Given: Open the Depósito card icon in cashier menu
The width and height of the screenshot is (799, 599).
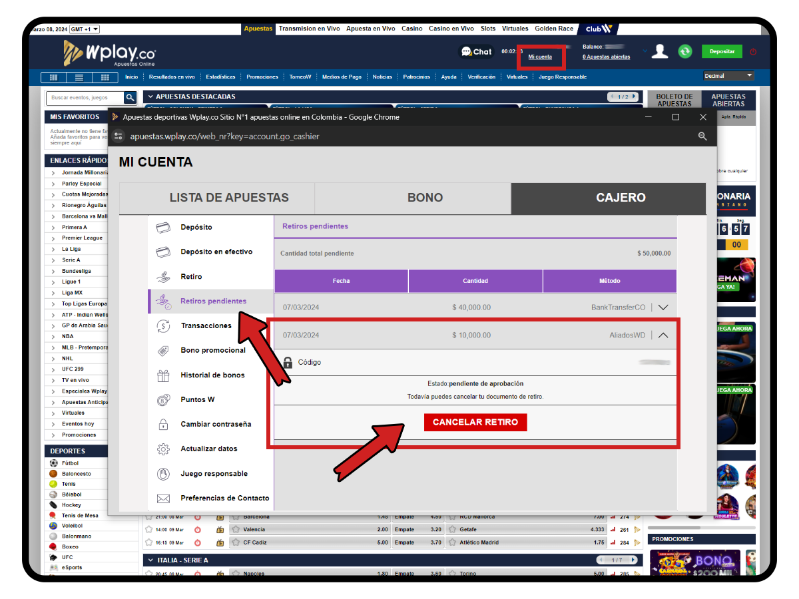Looking at the screenshot, I should (163, 228).
